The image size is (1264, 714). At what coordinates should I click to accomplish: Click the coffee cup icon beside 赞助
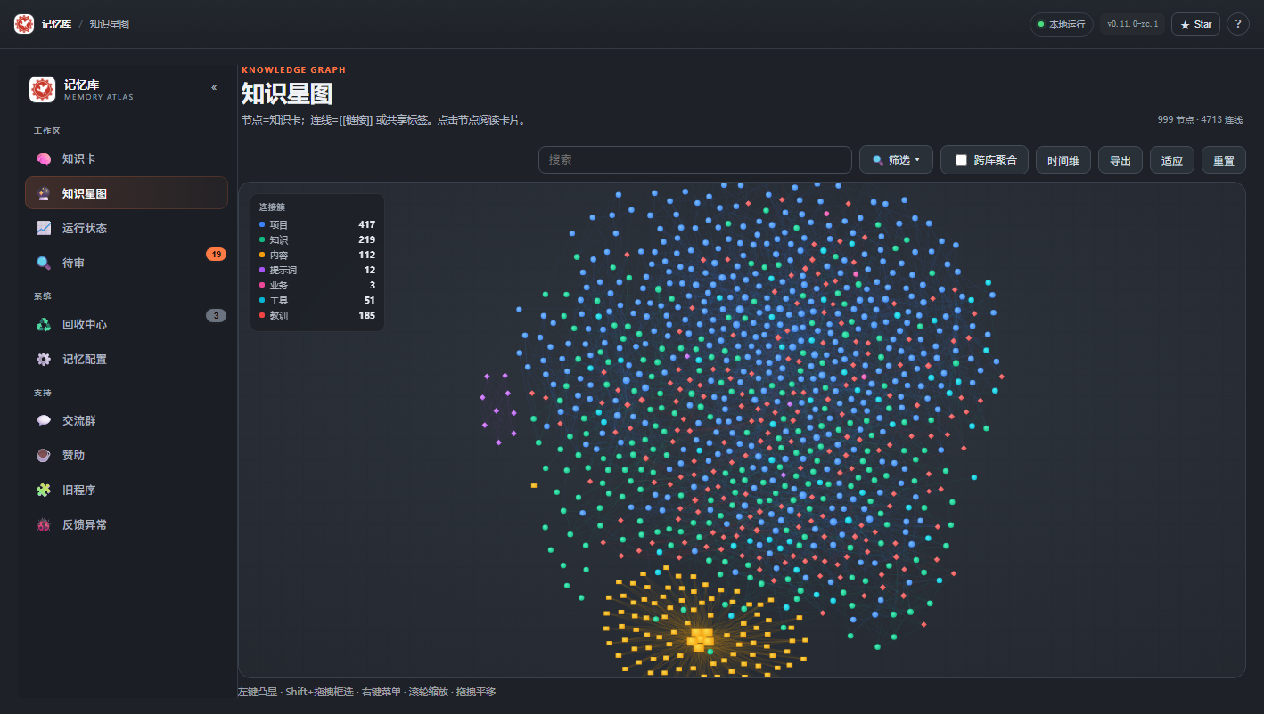coord(44,455)
